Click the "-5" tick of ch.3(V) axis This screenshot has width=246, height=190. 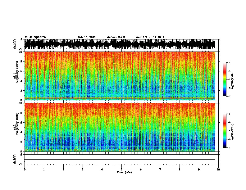[21, 164]
